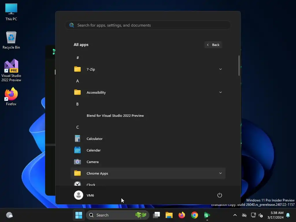Launch the Calendar app icon
This screenshot has width=296, height=222.
77,150
